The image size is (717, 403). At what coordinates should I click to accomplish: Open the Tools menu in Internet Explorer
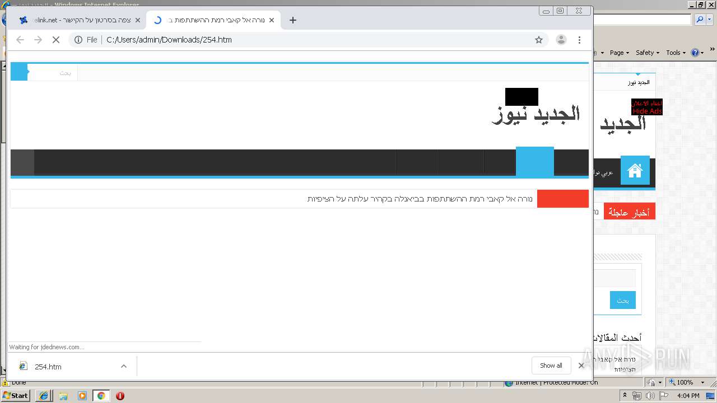coord(676,53)
